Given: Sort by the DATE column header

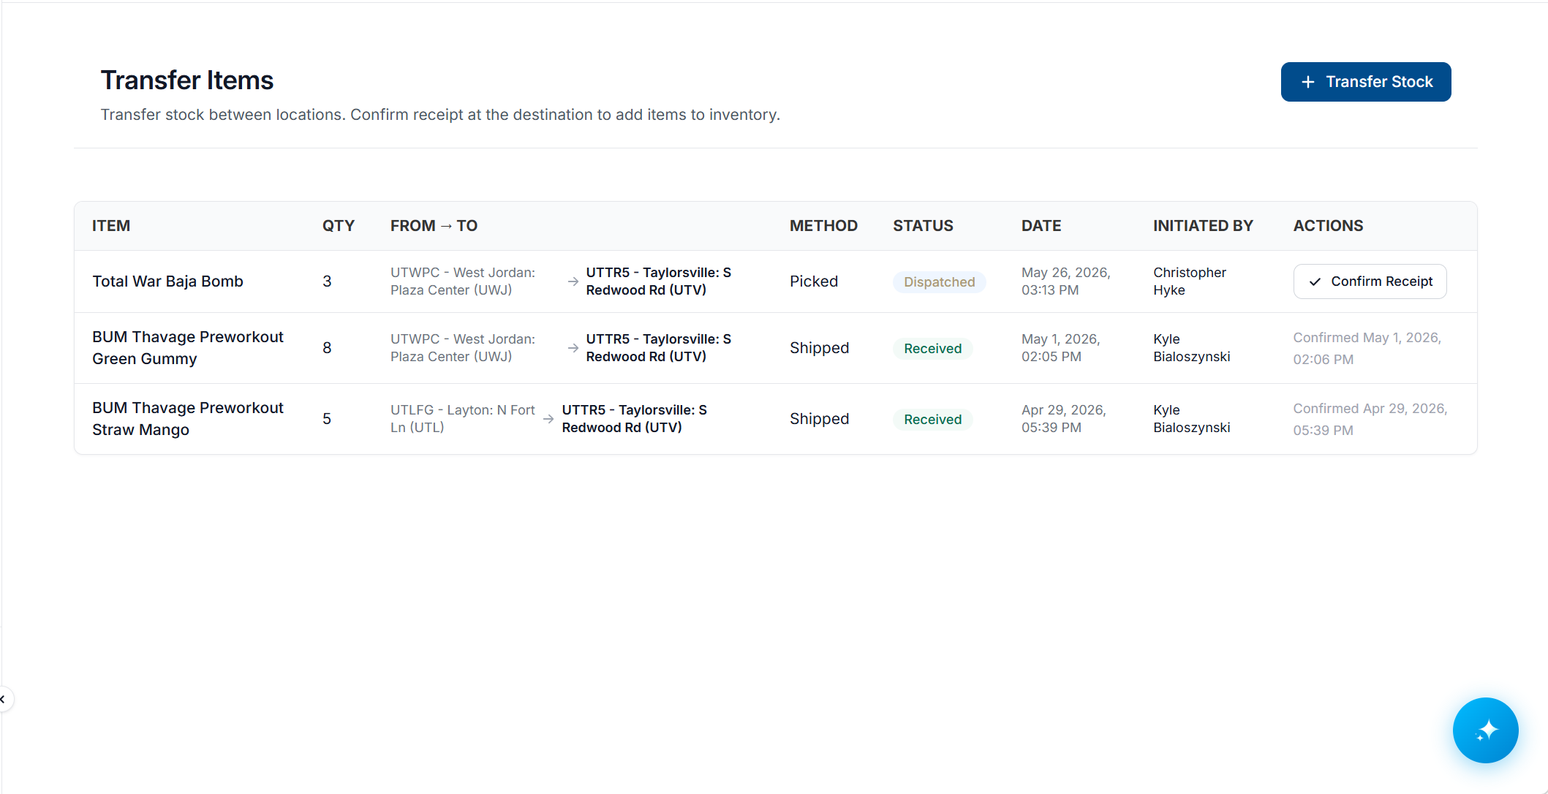Looking at the screenshot, I should point(1041,226).
